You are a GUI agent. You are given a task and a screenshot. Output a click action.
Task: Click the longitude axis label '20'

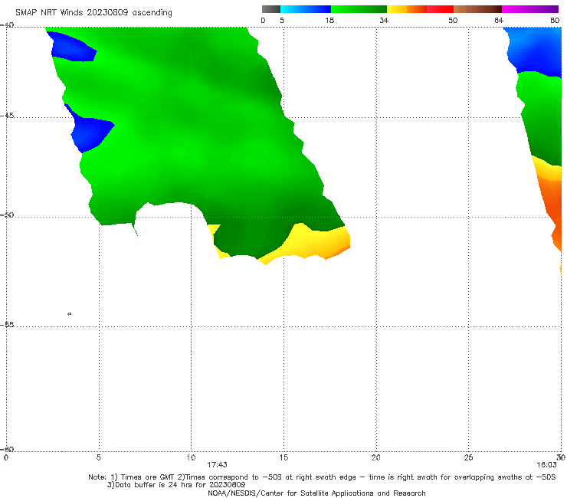pyautogui.click(x=376, y=457)
